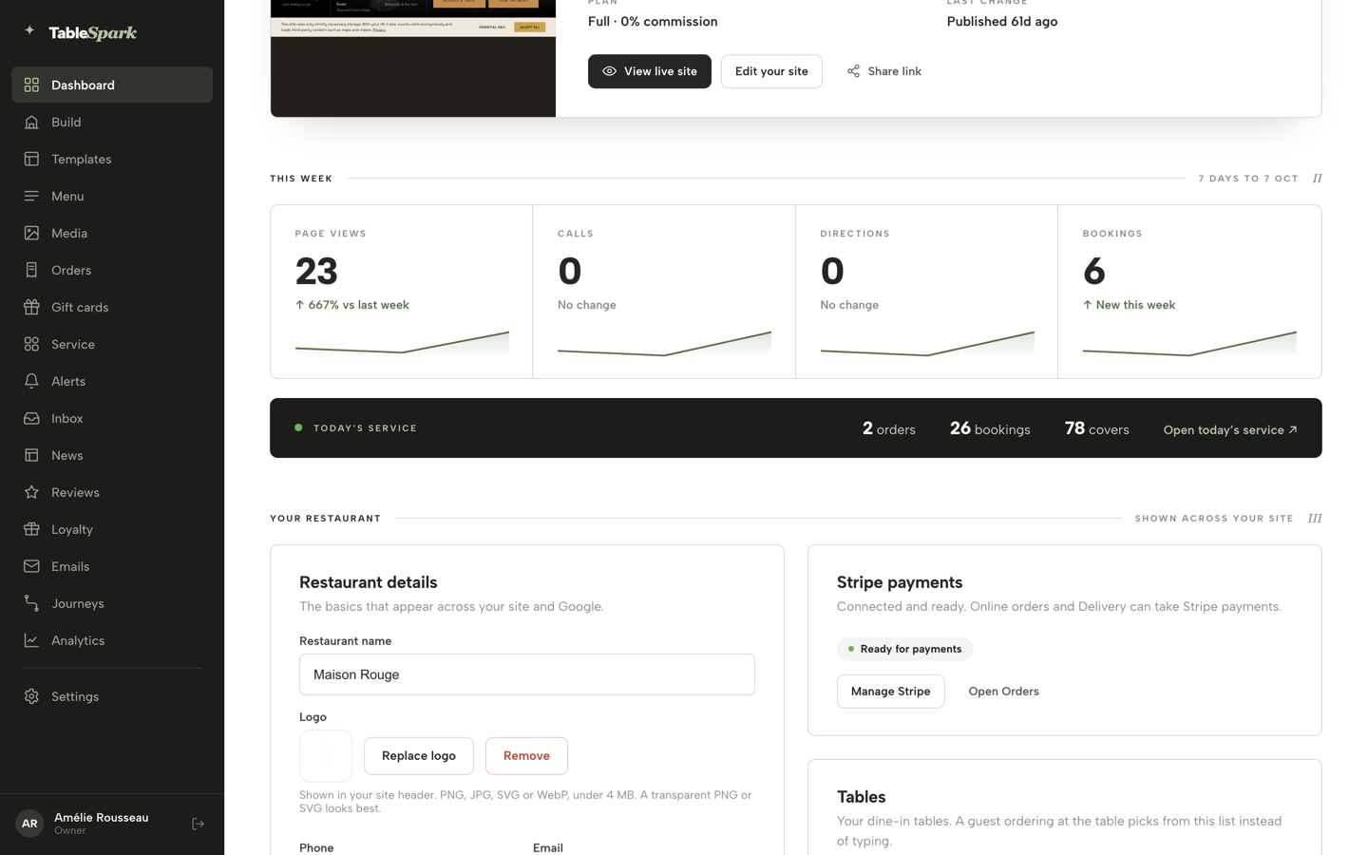Click the Alerts bell icon
The image size is (1368, 855).
31,382
